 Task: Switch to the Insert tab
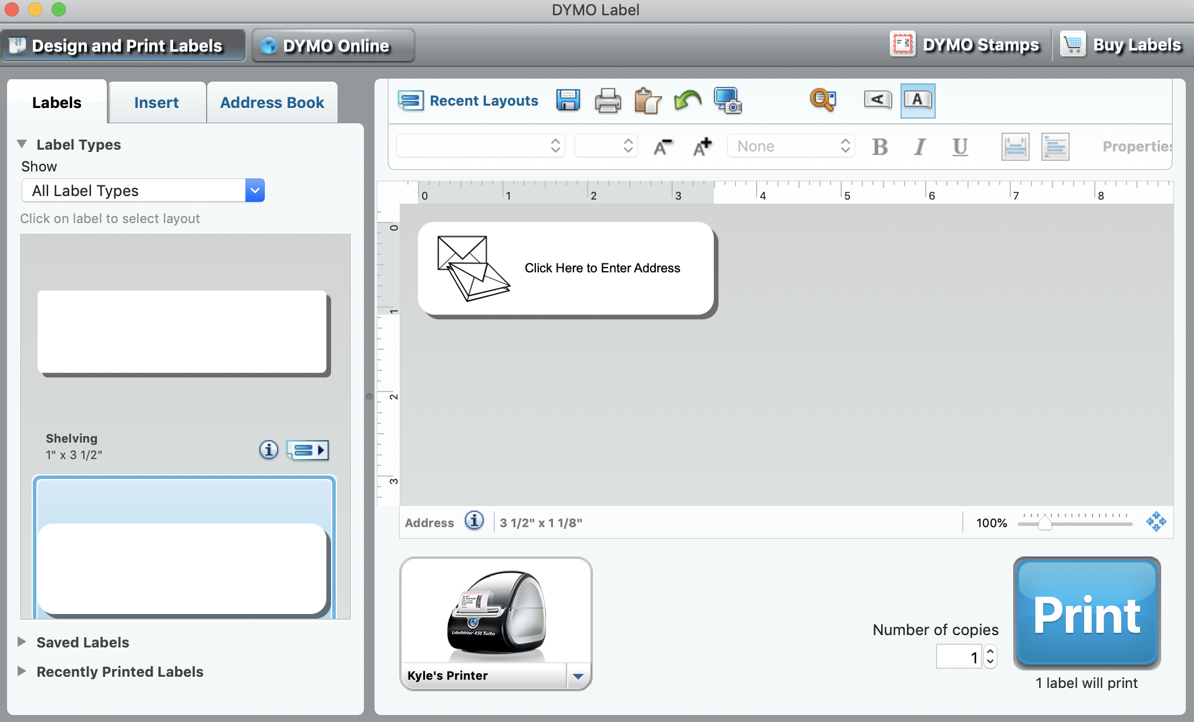point(156,103)
